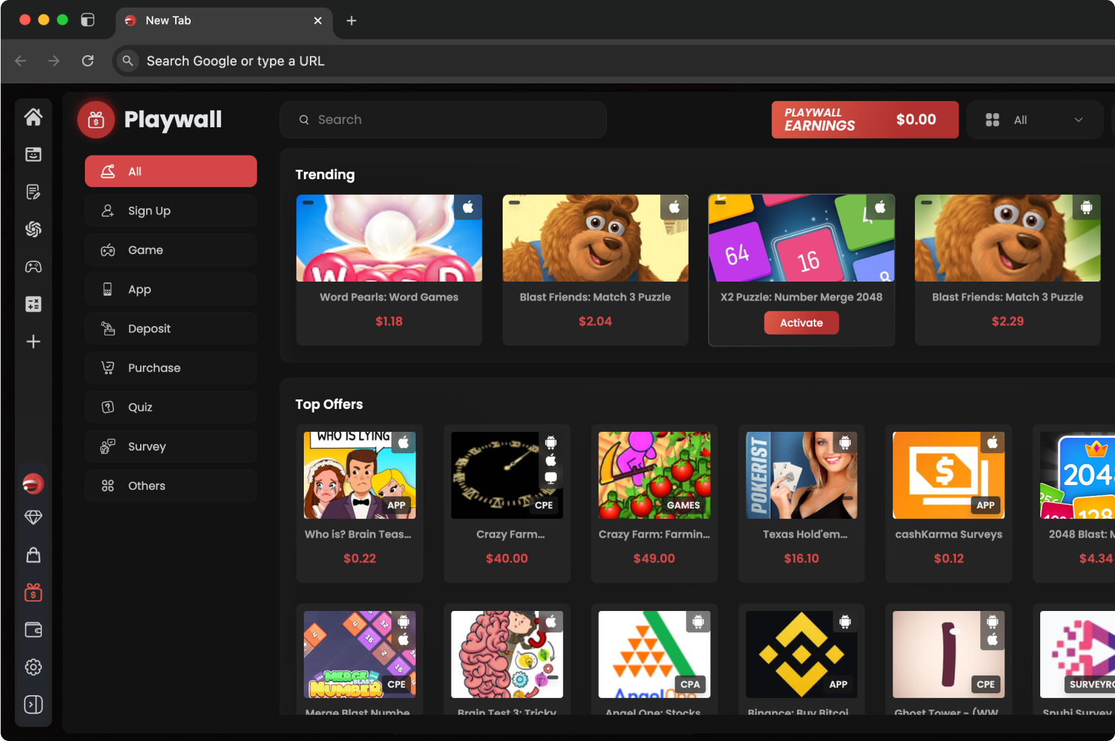Screen dimensions: 1115x741
Task: Click the $0.12 price on cashKarma Surveys
Action: pos(949,558)
